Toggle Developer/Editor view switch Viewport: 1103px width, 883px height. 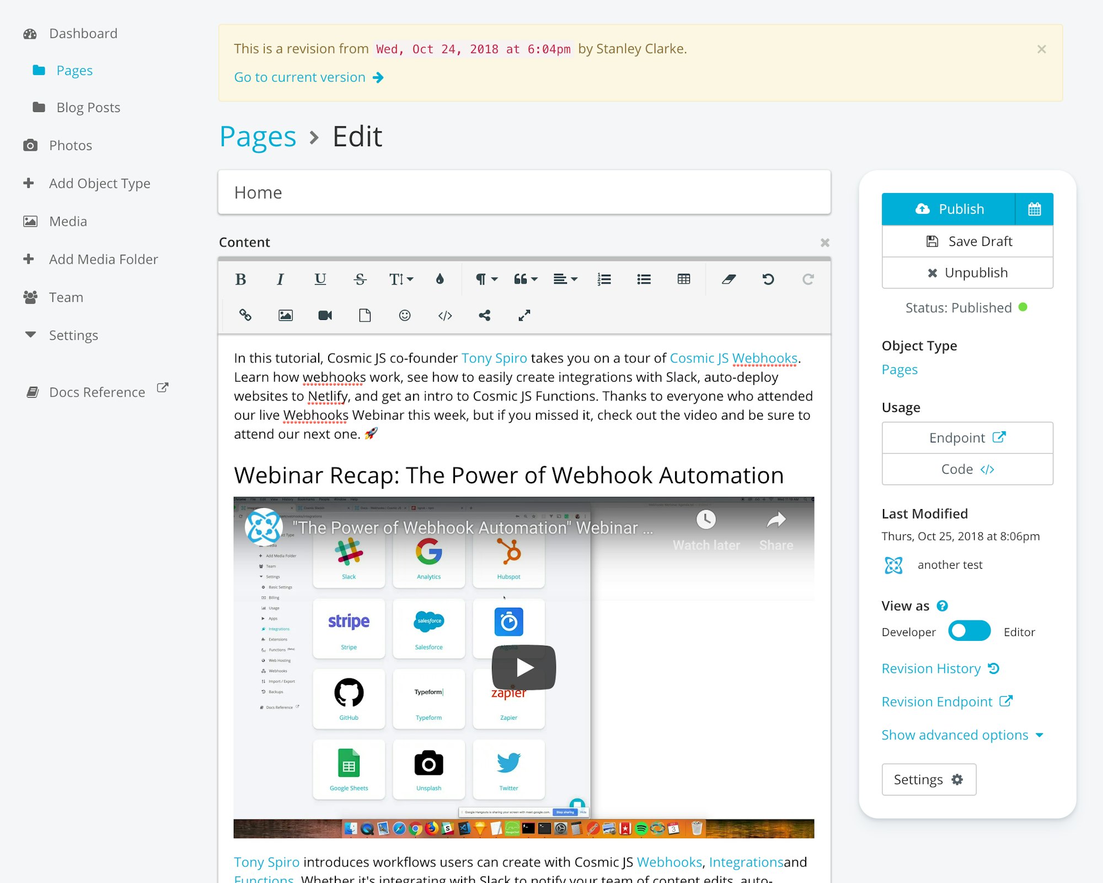point(969,631)
